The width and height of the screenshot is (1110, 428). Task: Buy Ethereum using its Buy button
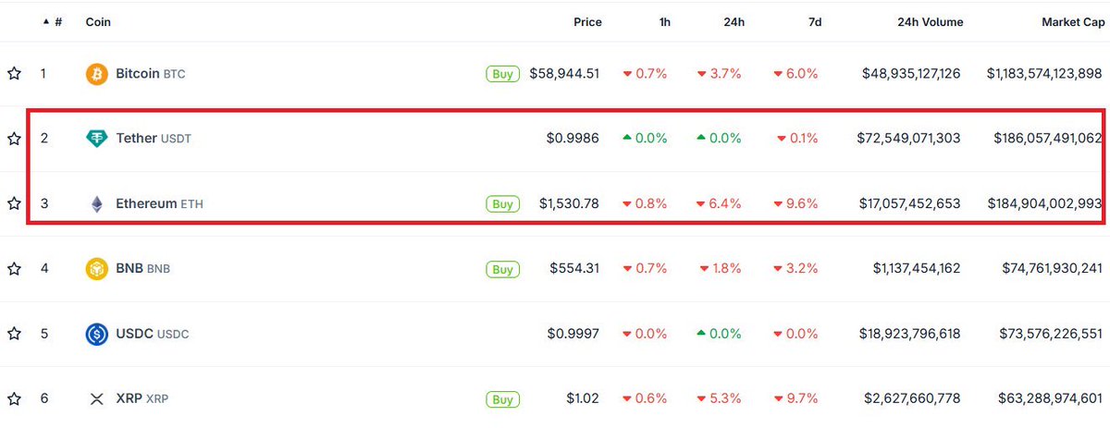pos(502,203)
